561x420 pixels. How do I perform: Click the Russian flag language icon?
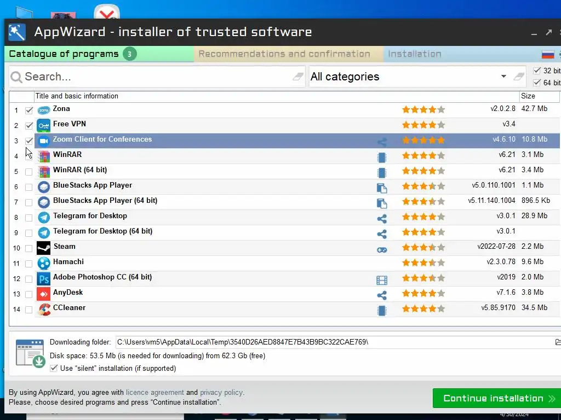(x=548, y=54)
